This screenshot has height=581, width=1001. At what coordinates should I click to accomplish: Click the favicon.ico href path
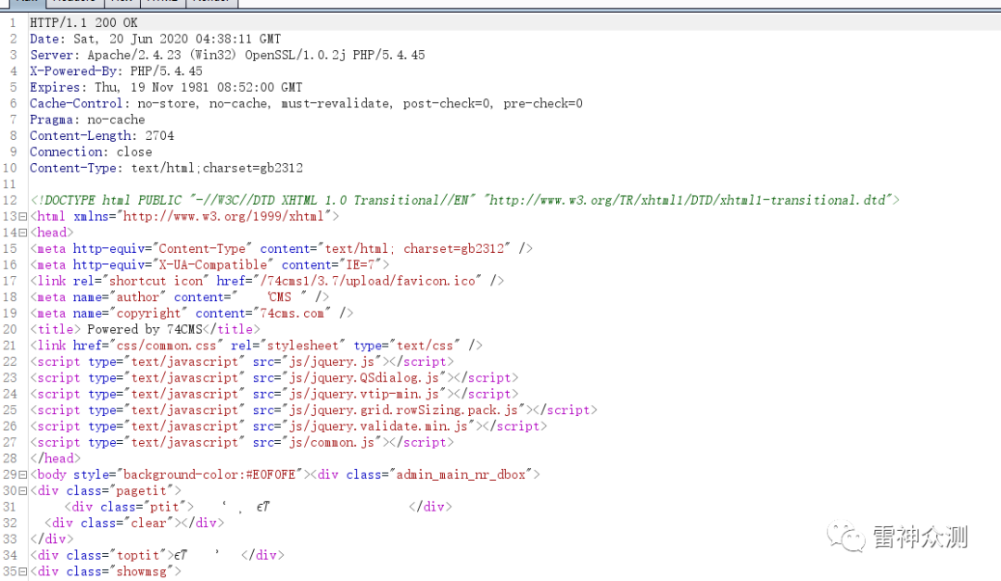point(367,281)
